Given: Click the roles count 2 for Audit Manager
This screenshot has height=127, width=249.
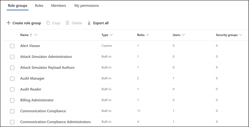Looking at the screenshot, I should tap(138, 78).
